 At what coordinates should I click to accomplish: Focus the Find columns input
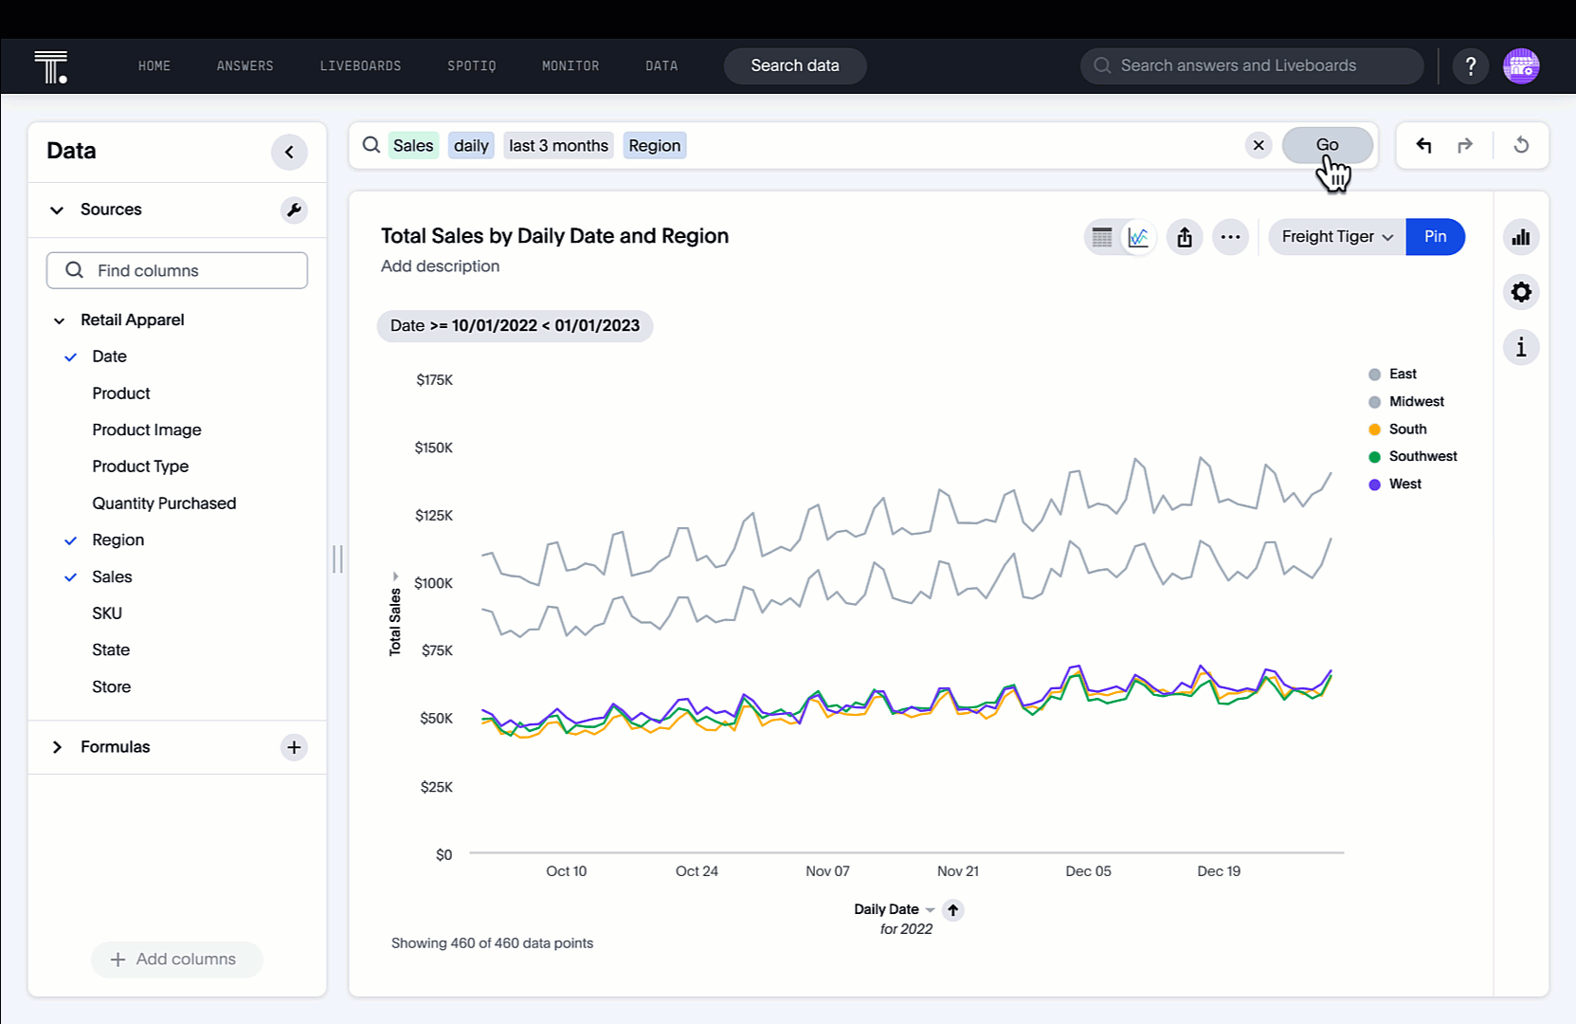[x=177, y=270]
